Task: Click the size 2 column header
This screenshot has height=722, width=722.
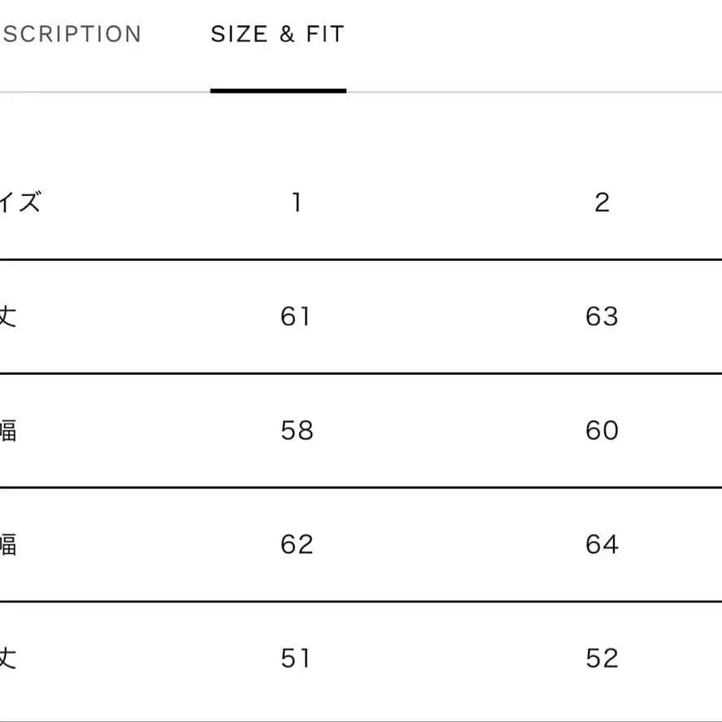Action: (602, 202)
